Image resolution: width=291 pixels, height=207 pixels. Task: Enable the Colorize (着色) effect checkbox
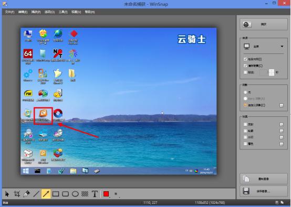point(245,144)
